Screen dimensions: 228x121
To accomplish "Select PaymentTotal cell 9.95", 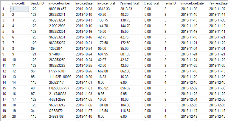I will 130,94.
